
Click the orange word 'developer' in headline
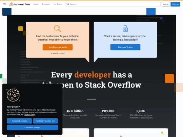(x=93, y=74)
